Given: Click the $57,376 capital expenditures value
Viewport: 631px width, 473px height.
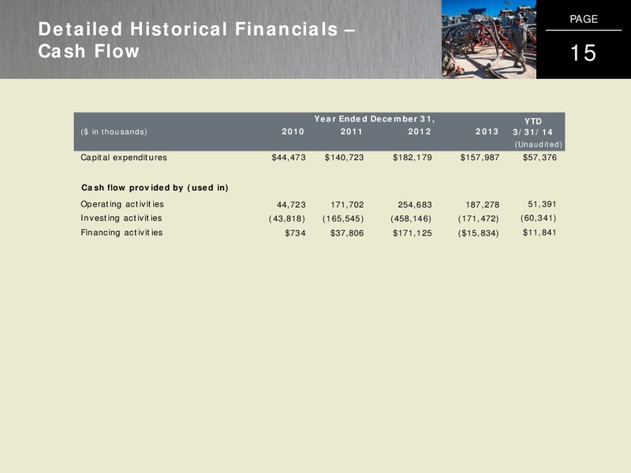Looking at the screenshot, I should coord(540,158).
